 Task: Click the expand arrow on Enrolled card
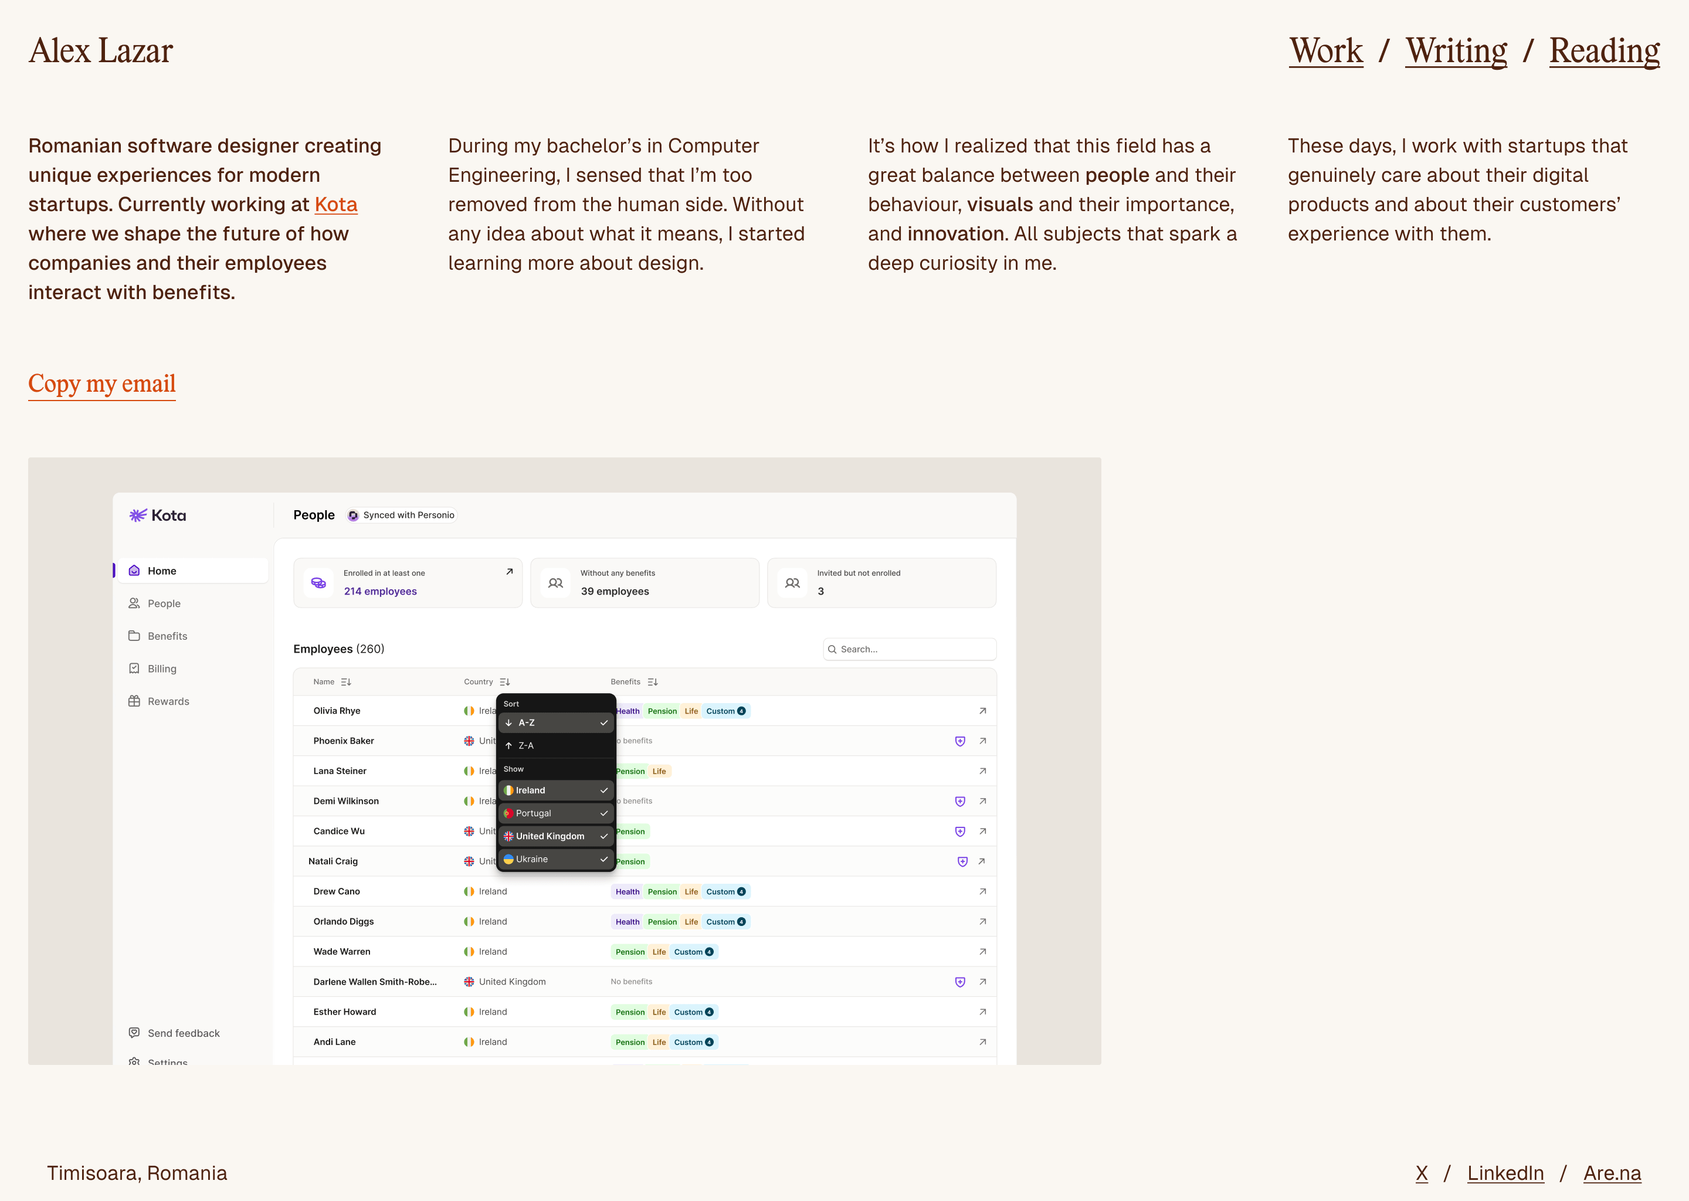click(510, 572)
